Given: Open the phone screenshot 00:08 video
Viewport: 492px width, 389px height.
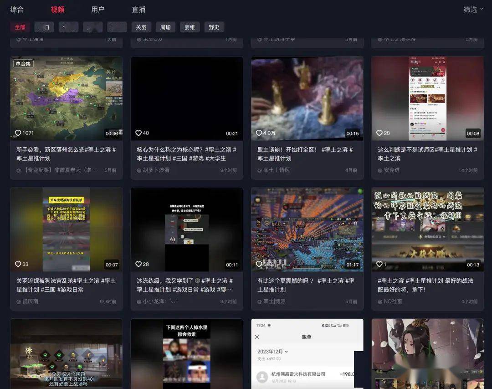Looking at the screenshot, I should (x=428, y=99).
